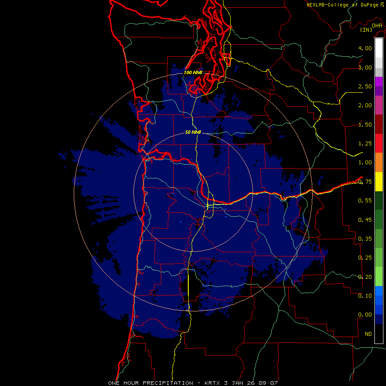Click the 100 NMI range ring label

pyautogui.click(x=193, y=72)
